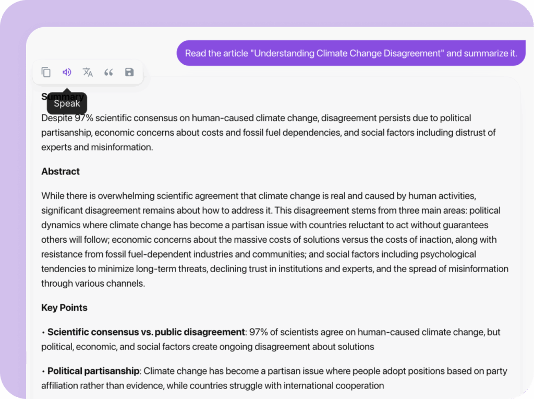Click the first bullet point marker

coord(43,332)
